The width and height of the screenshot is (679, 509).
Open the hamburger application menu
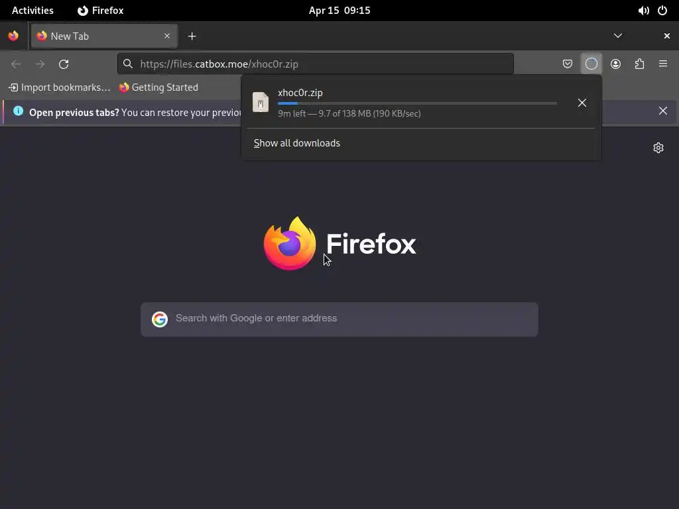tap(663, 64)
